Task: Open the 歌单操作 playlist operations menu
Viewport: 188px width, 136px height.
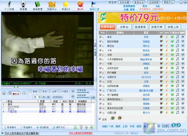Action: (x=10, y=127)
